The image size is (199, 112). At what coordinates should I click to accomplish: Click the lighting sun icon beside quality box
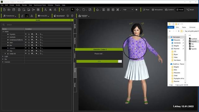[137, 10]
